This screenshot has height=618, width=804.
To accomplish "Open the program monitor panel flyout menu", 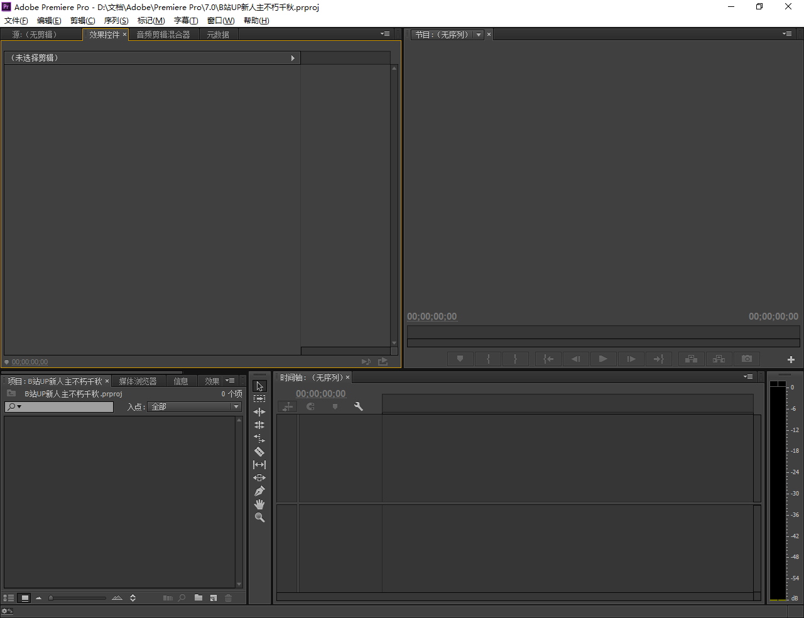I will [x=786, y=34].
